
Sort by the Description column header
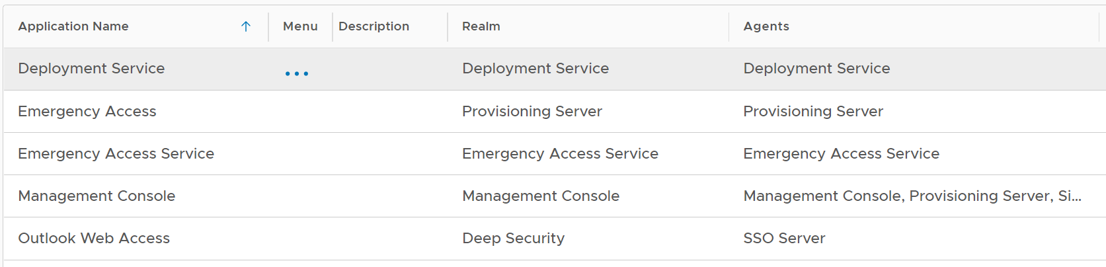pos(374,26)
